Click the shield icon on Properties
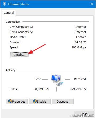Viewport: 96px width, 119px height. pos(10,102)
